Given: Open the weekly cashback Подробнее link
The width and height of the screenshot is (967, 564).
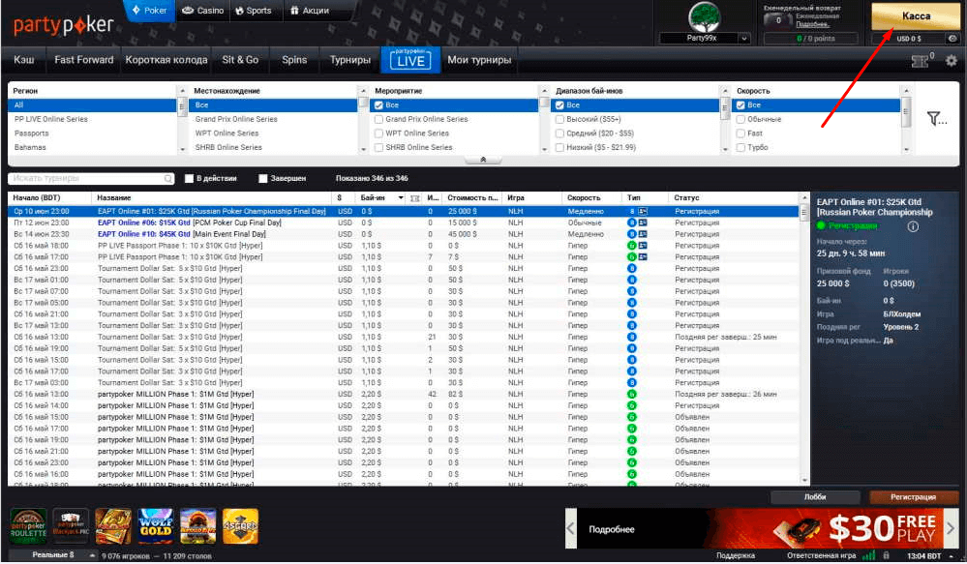Looking at the screenshot, I should point(812,24).
